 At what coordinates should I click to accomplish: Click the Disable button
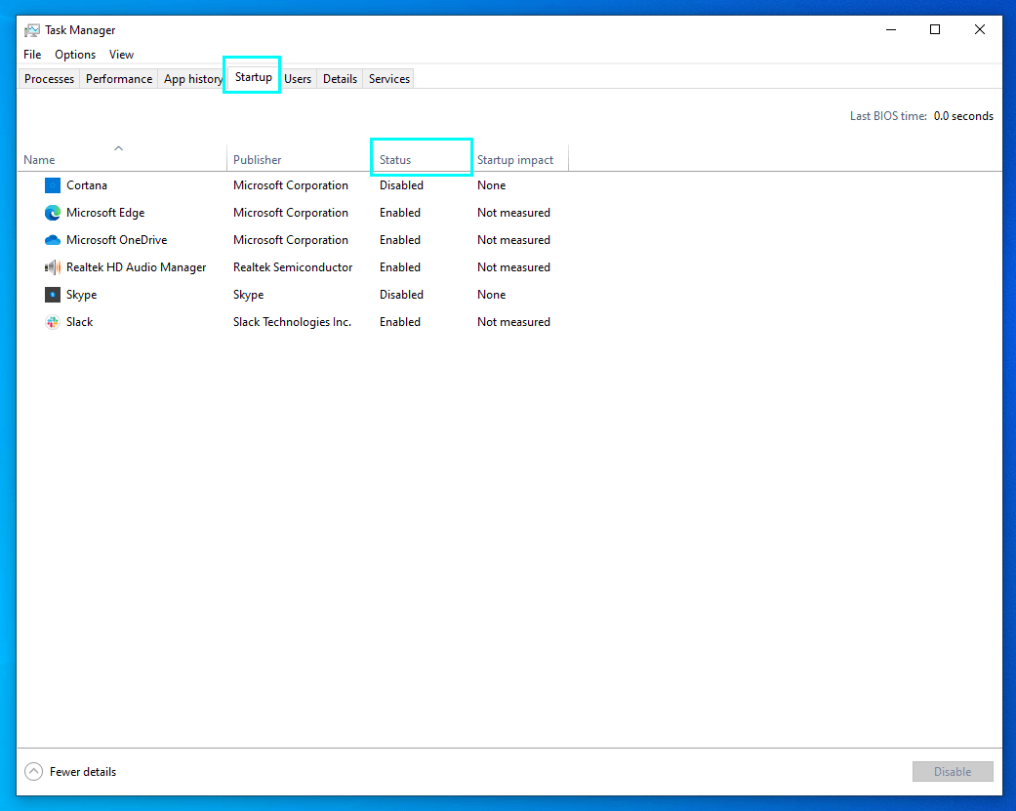[x=953, y=771]
